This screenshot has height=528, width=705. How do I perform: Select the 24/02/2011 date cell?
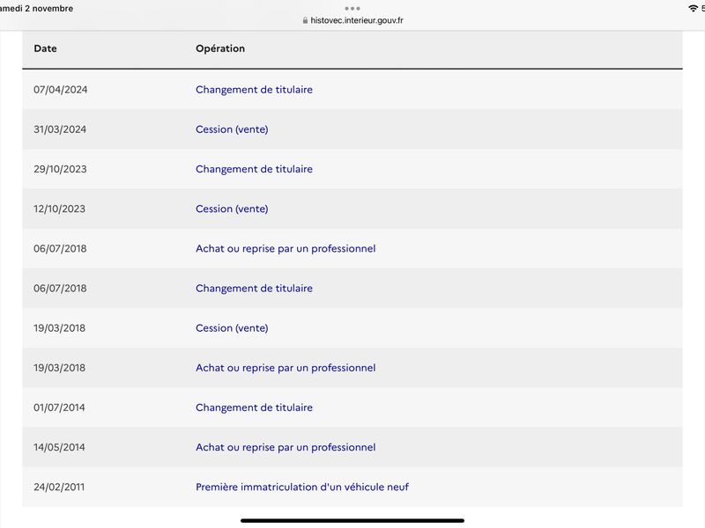(x=59, y=487)
